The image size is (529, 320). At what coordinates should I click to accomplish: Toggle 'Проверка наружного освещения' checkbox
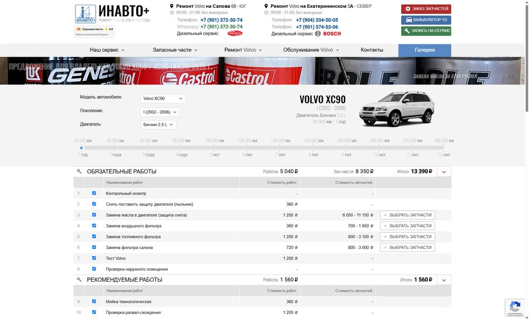(94, 269)
